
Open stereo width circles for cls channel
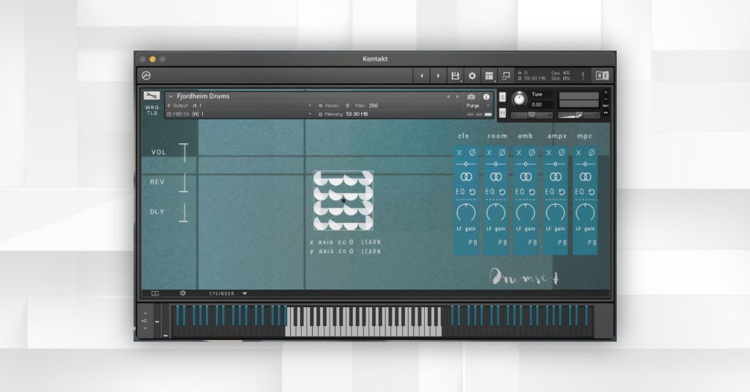[466, 177]
